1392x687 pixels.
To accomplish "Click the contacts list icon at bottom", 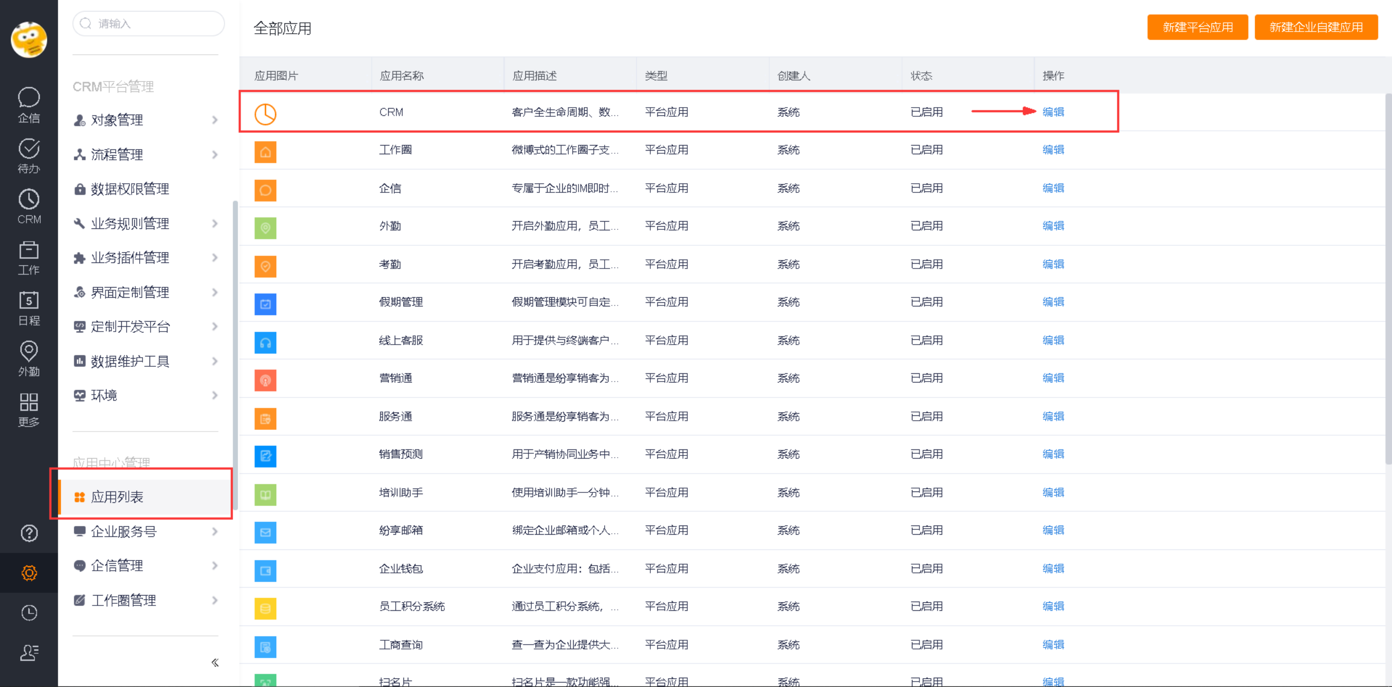I will pyautogui.click(x=29, y=652).
